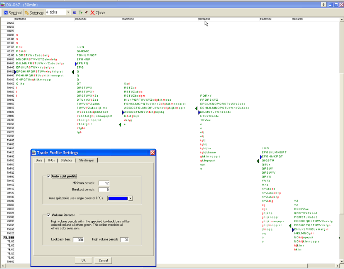This screenshot has height=269, width=344.
Task: Click the Trade Profile Settings title icon
Action: click(x=34, y=152)
